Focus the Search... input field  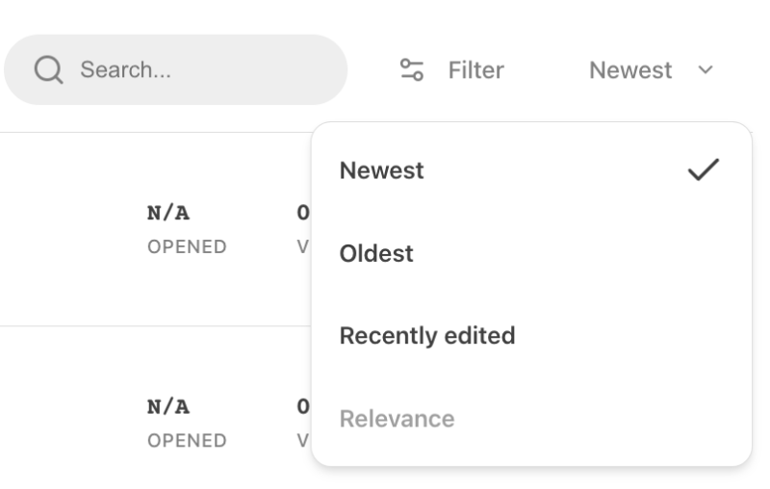[192, 70]
